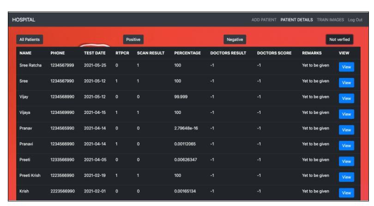This screenshot has height=206, width=374.
Task: Select test date 2021-02-19
Action: click(95, 175)
